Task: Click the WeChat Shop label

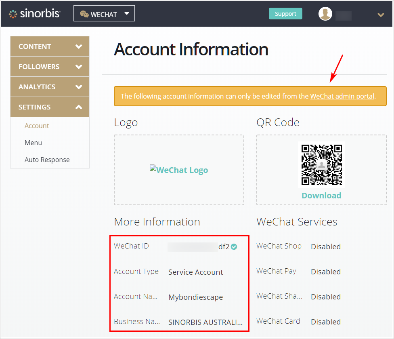Action: tap(279, 246)
